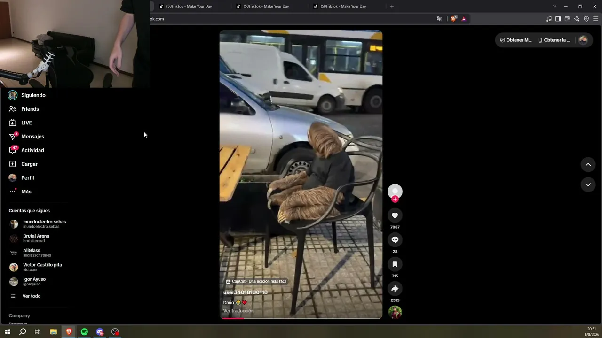This screenshot has height=338, width=602.
Task: Open the Brave Rewards triangle icon
Action: click(464, 19)
